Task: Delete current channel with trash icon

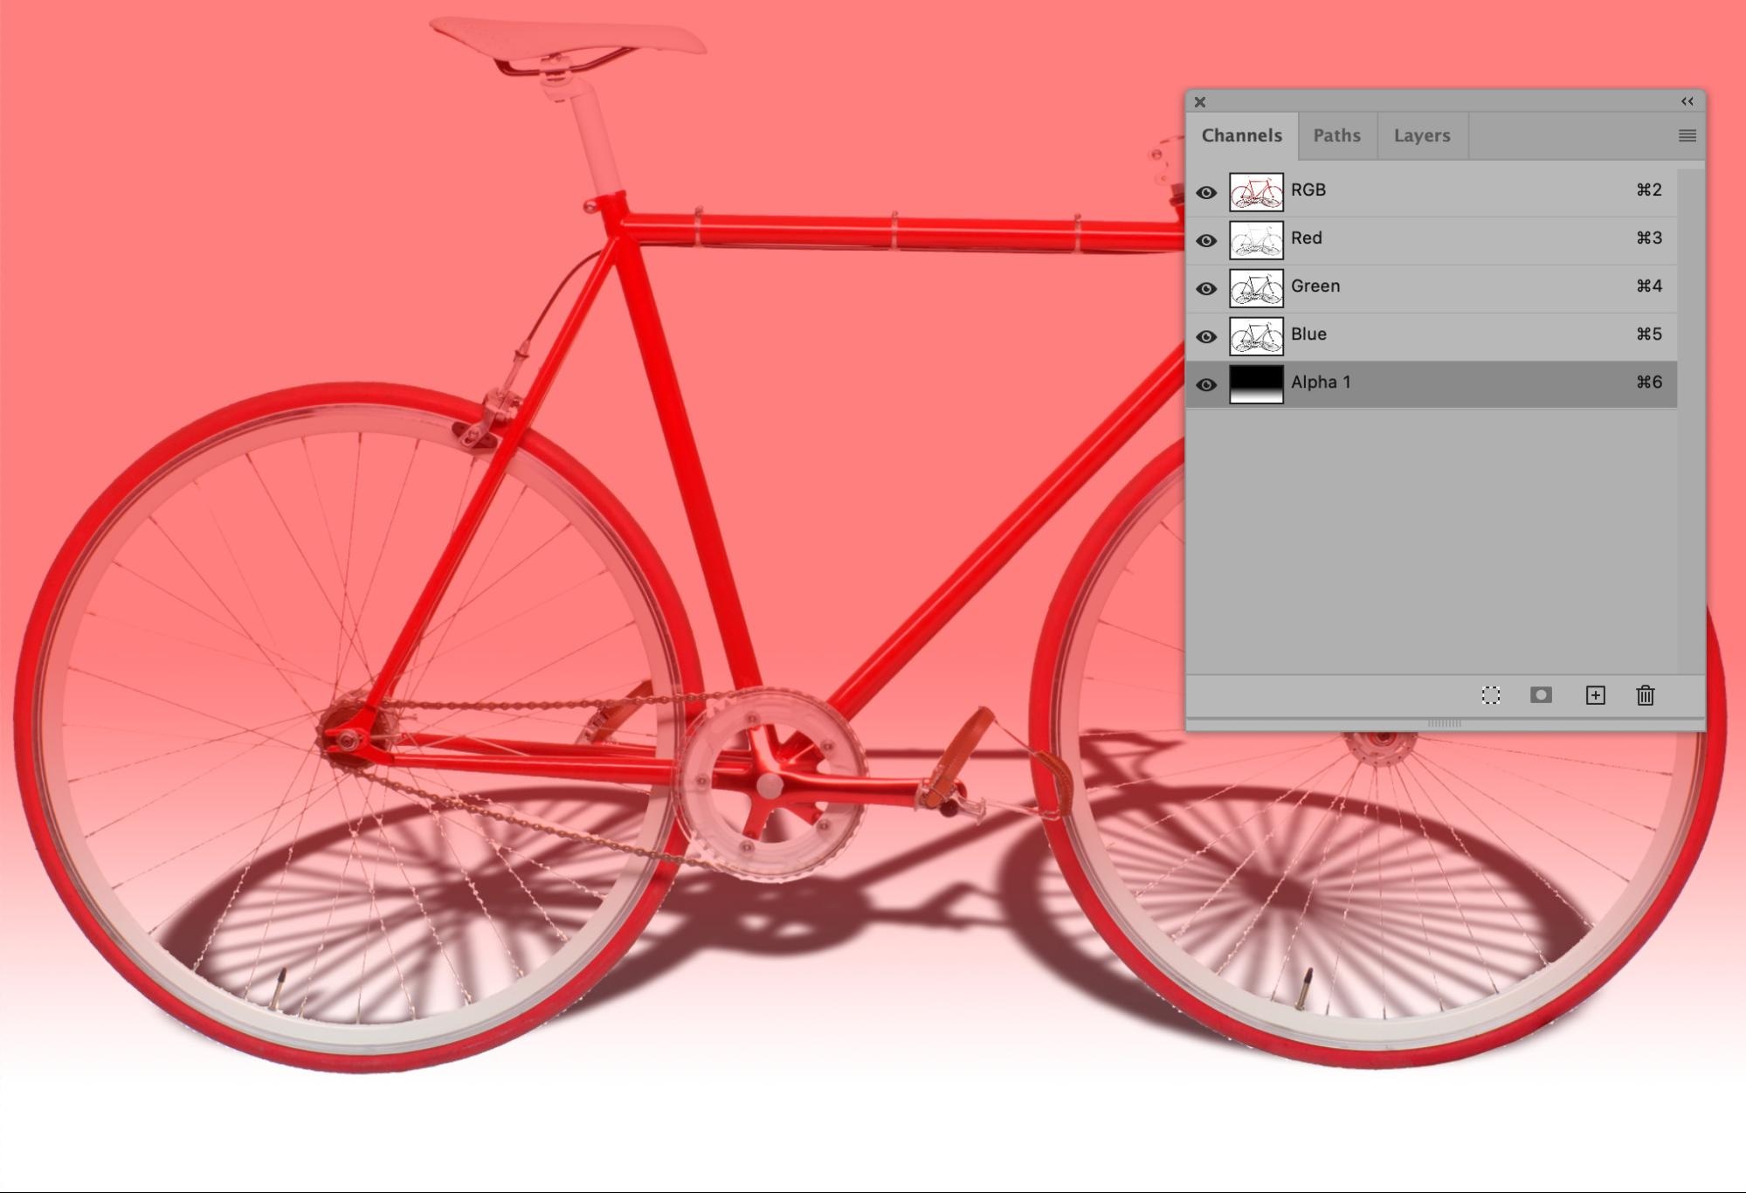Action: 1646,695
